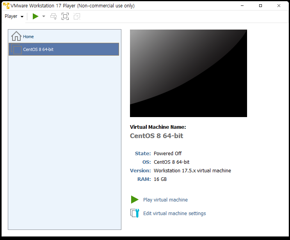
Task: Click the '16 GB' RAM value
Action: [x=160, y=179]
